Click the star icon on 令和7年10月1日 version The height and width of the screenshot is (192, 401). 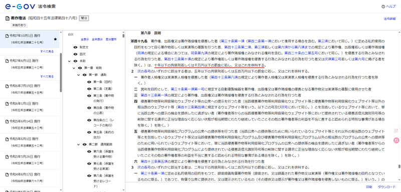55,39
